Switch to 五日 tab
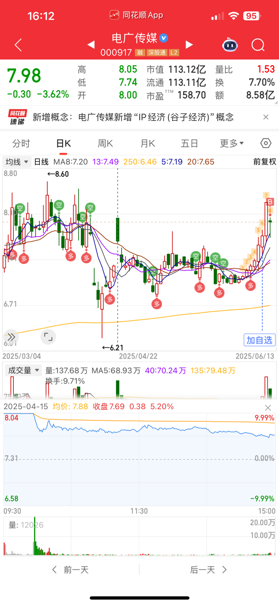 [x=189, y=143]
